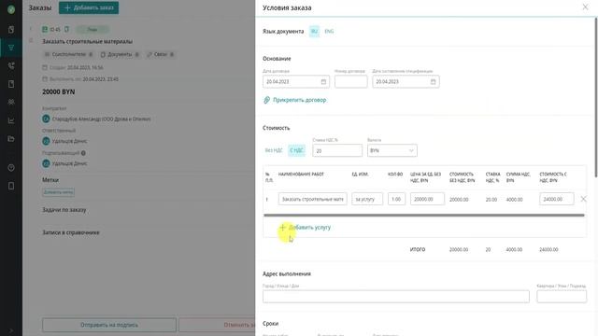Open the mobile device icon in the sidebar

(x=11, y=186)
